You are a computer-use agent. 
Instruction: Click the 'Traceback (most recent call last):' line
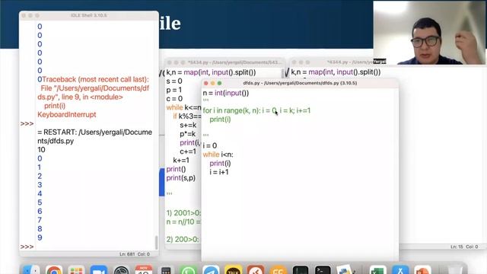click(96, 79)
